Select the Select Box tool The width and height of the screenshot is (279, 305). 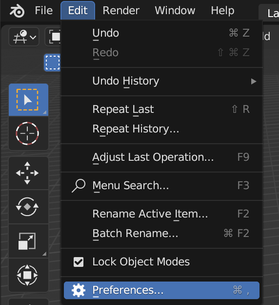29,100
